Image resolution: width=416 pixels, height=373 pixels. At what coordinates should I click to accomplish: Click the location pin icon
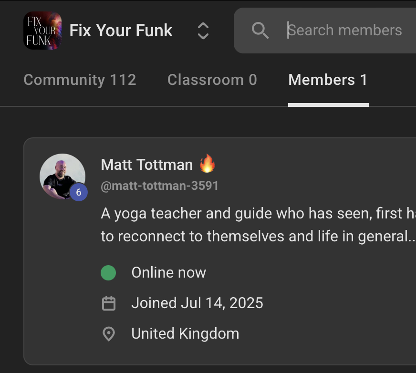click(109, 334)
